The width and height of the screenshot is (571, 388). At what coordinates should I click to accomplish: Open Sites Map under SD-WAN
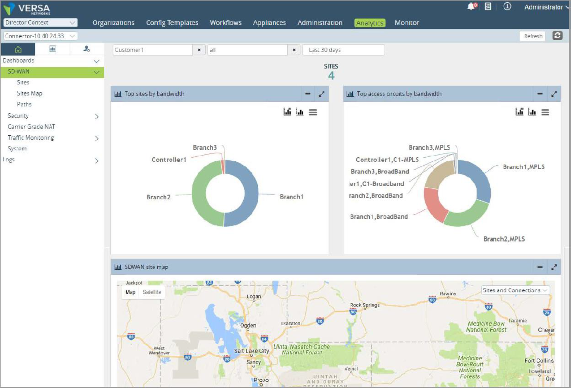(x=29, y=93)
